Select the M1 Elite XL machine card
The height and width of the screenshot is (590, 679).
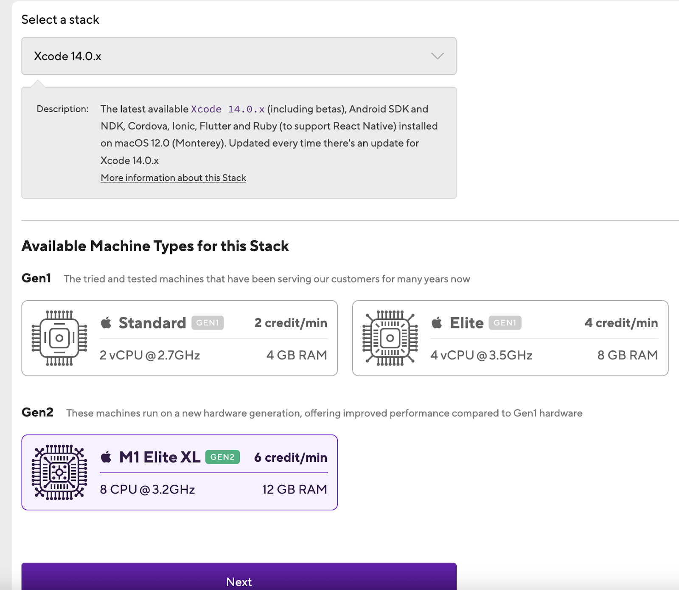(180, 472)
